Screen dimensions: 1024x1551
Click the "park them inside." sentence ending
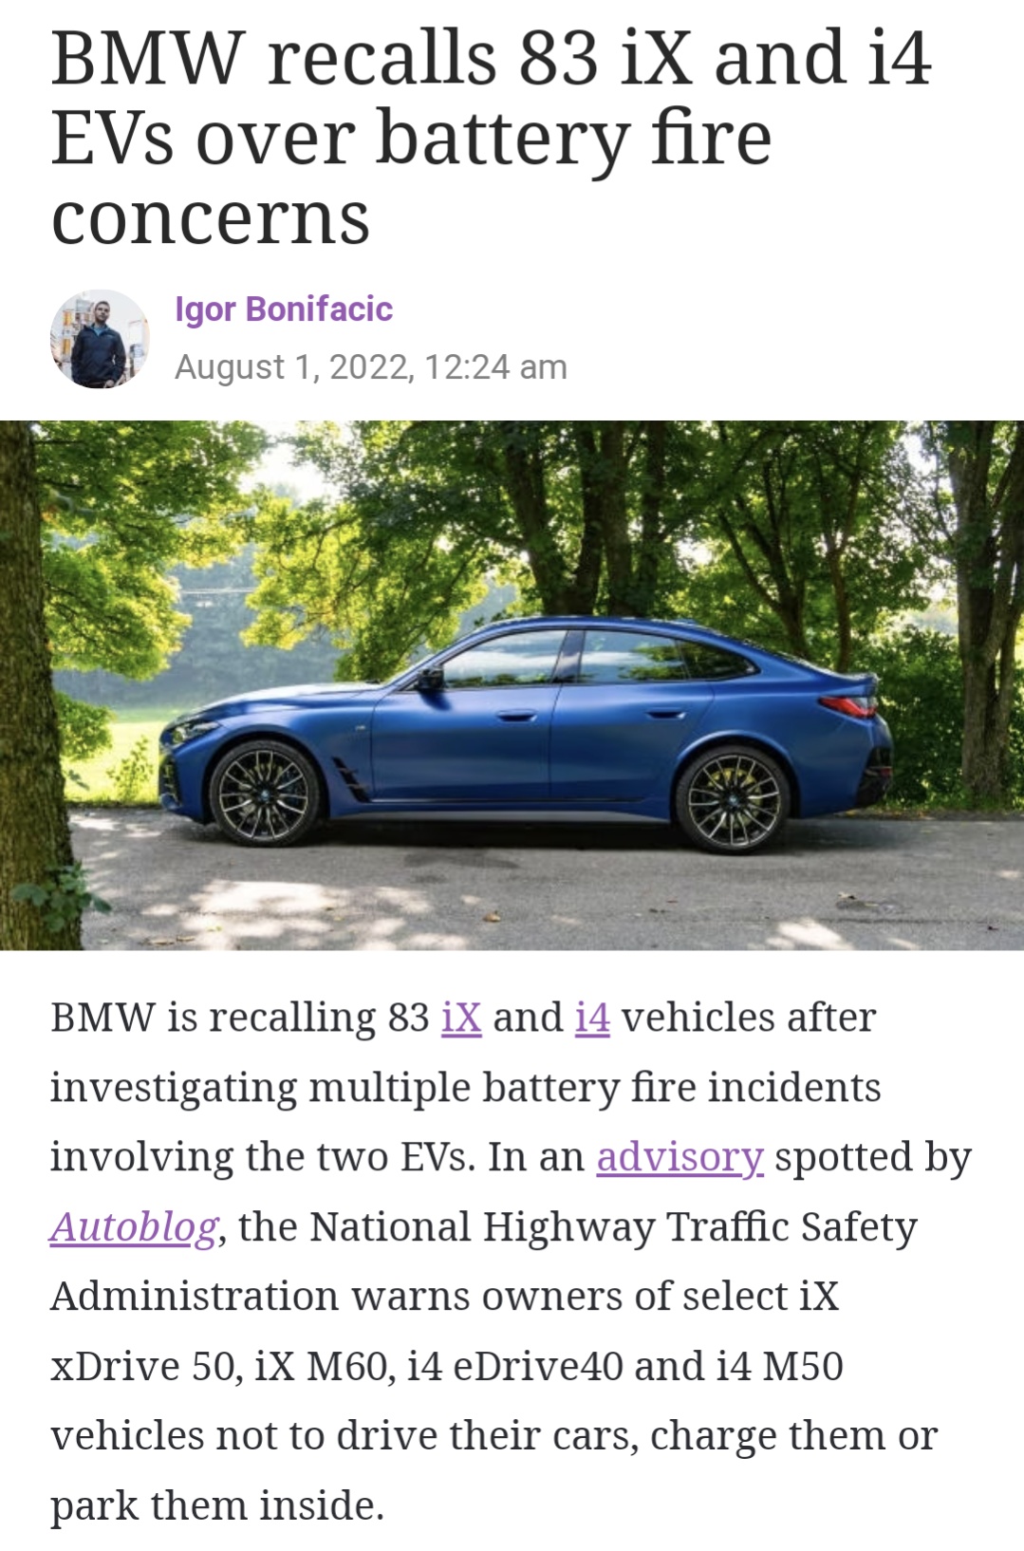click(x=217, y=1505)
